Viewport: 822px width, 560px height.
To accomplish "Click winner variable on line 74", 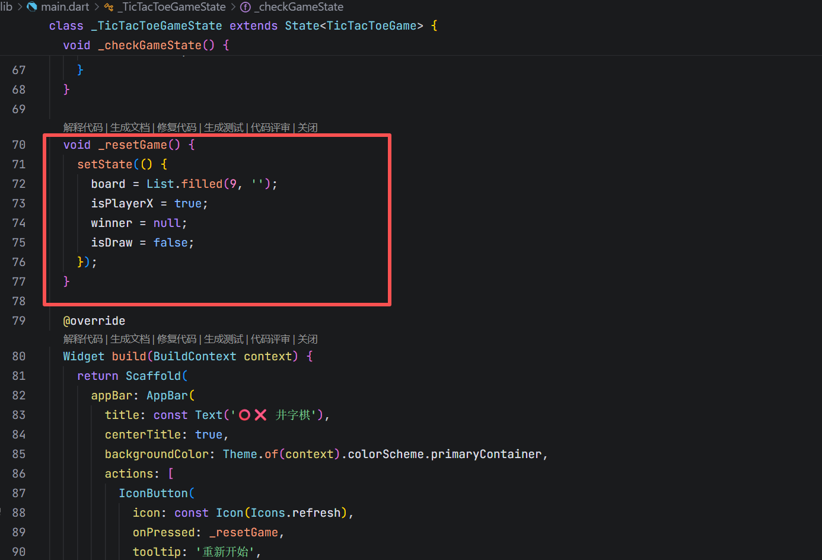I will (x=111, y=223).
